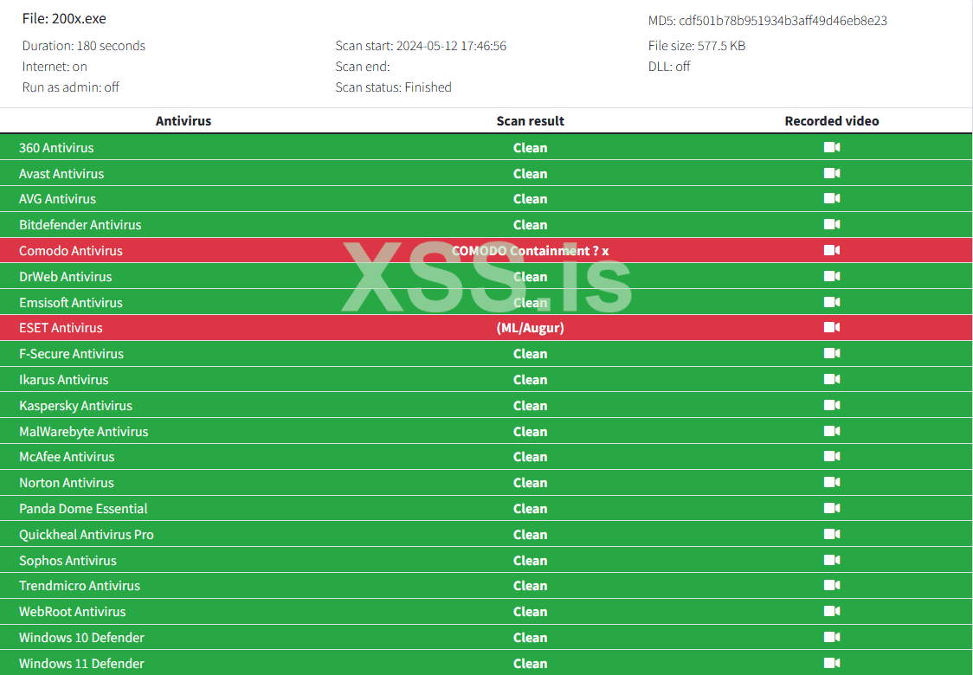Image resolution: width=973 pixels, height=675 pixels.
Task: Click the F-Secure Antivirus camera icon
Action: pyautogui.click(x=832, y=353)
